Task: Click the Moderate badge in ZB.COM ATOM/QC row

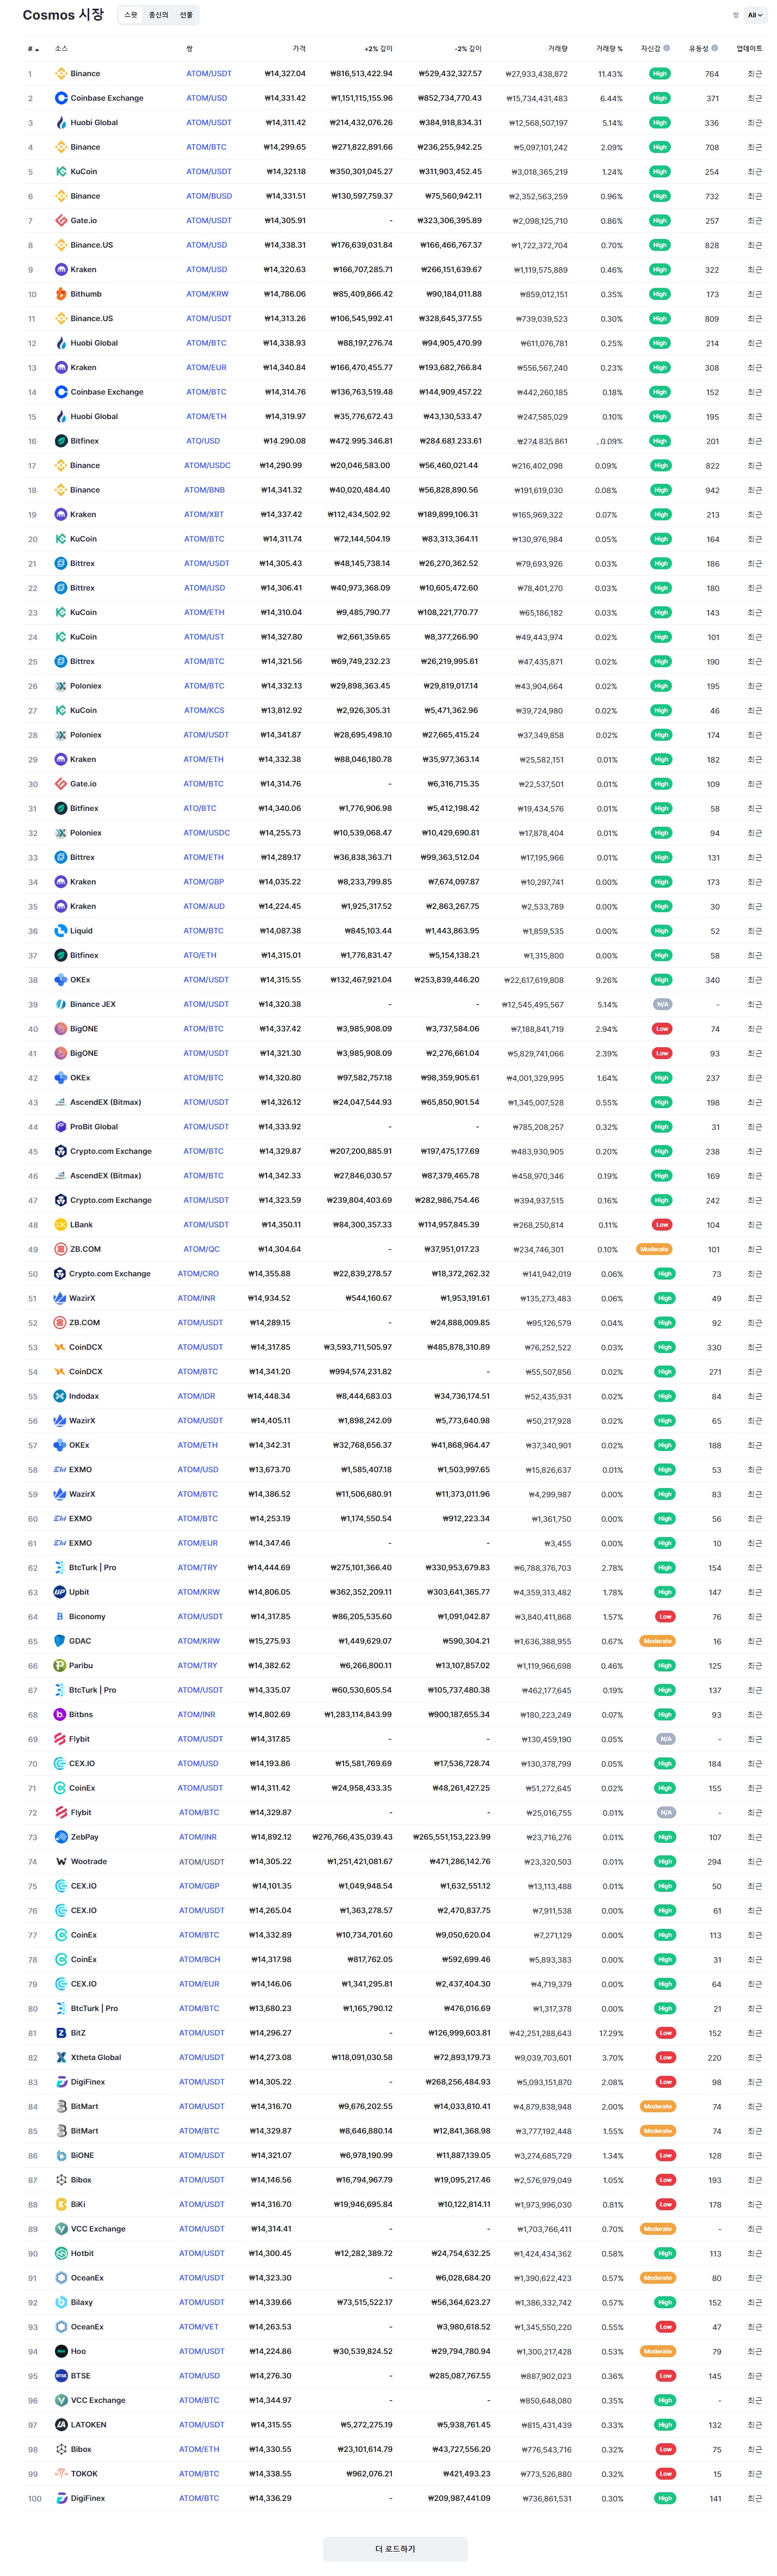Action: coord(654,1249)
